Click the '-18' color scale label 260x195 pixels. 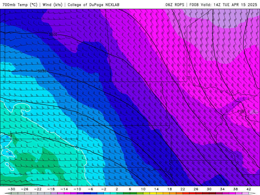click(51, 189)
